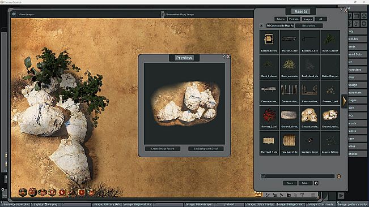
Task: Select the Bush_1 decor asset
Action: [x=330, y=41]
